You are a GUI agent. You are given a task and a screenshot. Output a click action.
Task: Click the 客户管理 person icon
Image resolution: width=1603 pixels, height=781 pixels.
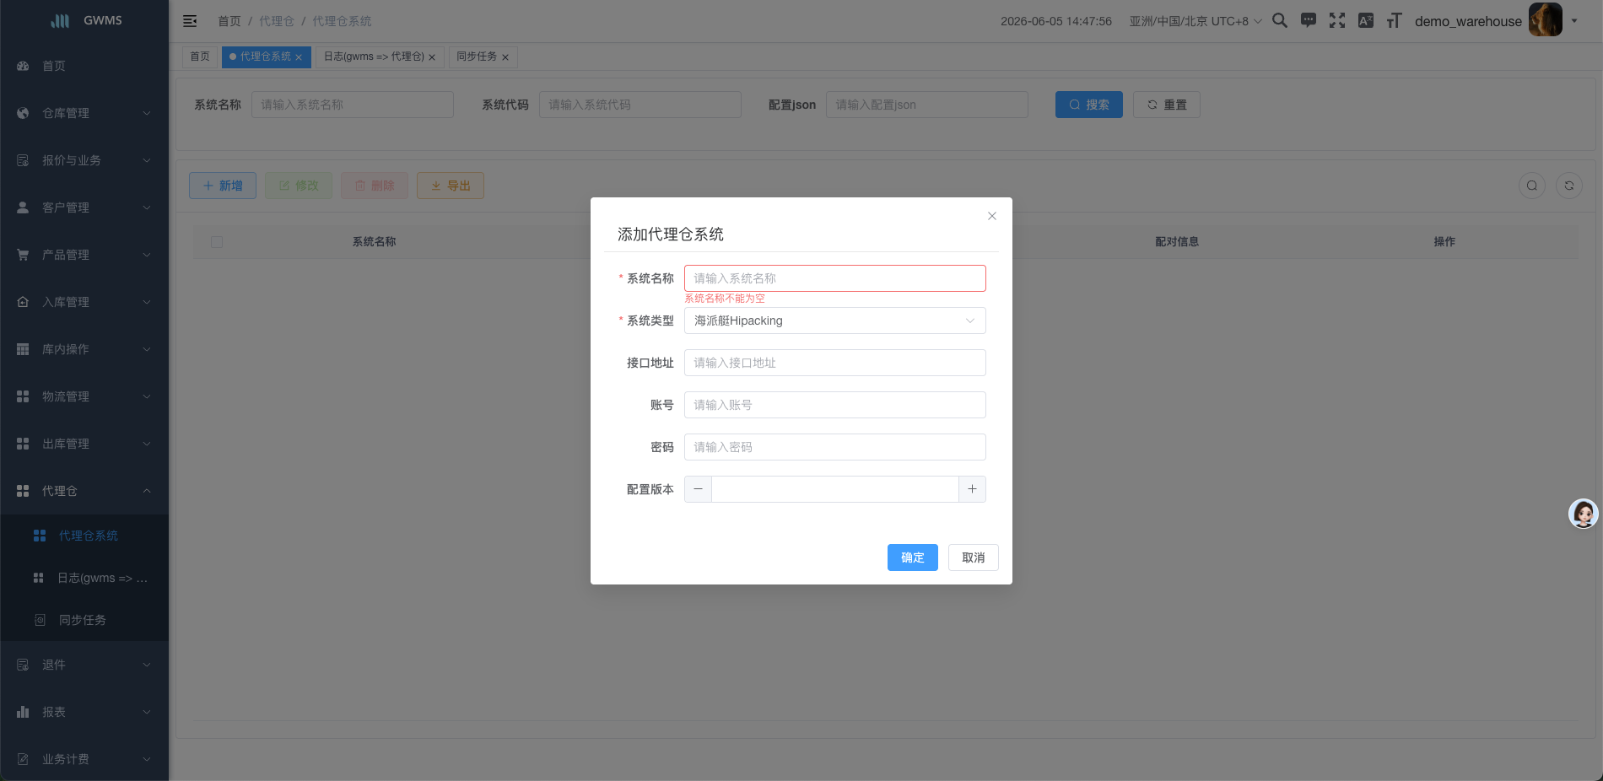click(23, 207)
